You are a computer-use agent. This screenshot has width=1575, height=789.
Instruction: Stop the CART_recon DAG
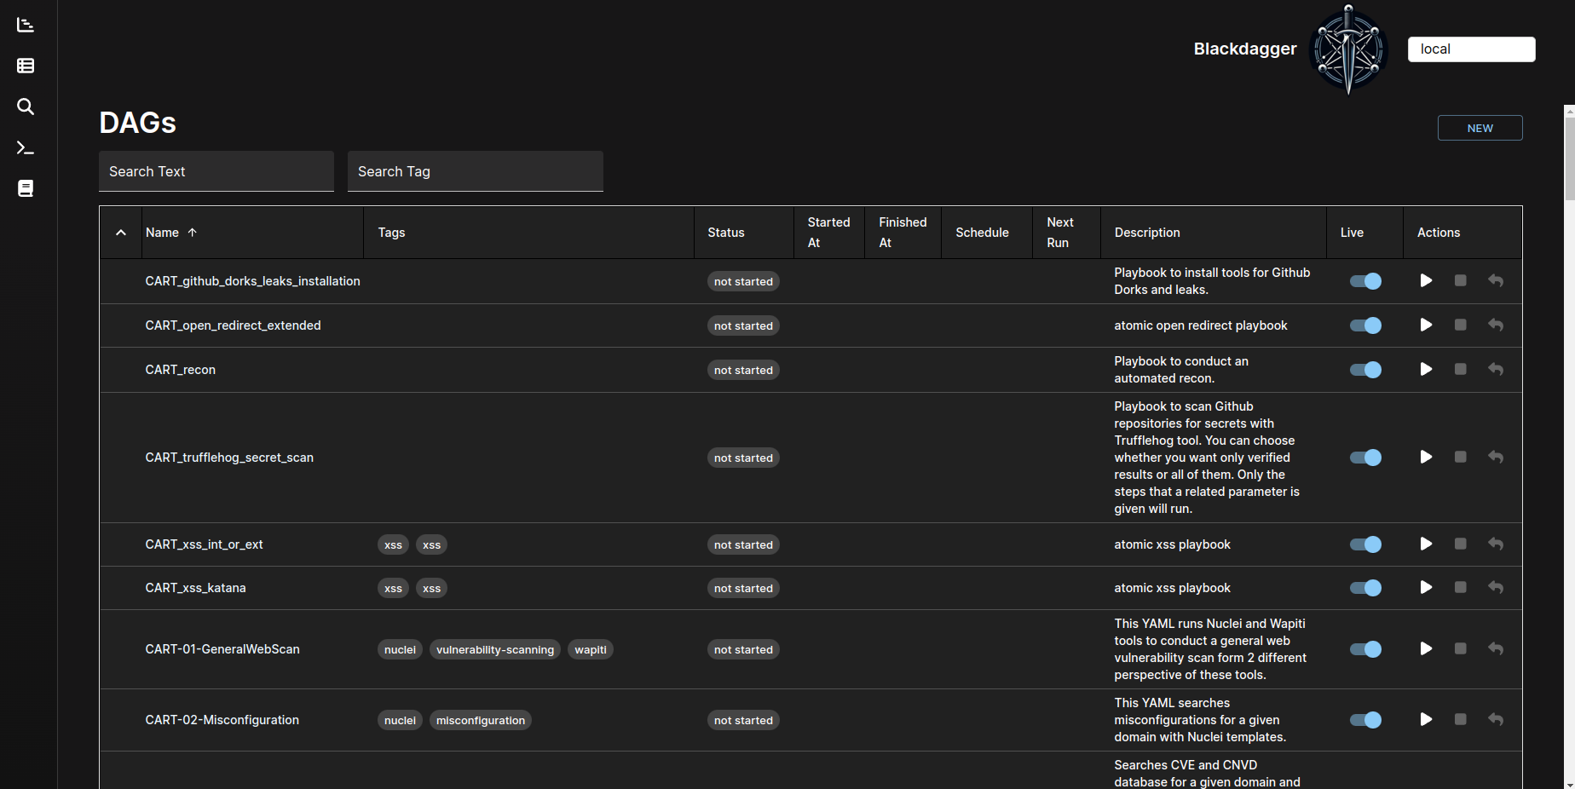(1461, 369)
